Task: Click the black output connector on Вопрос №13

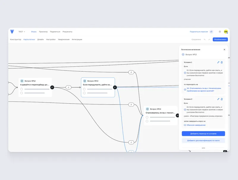Action: click(x=115, y=87)
